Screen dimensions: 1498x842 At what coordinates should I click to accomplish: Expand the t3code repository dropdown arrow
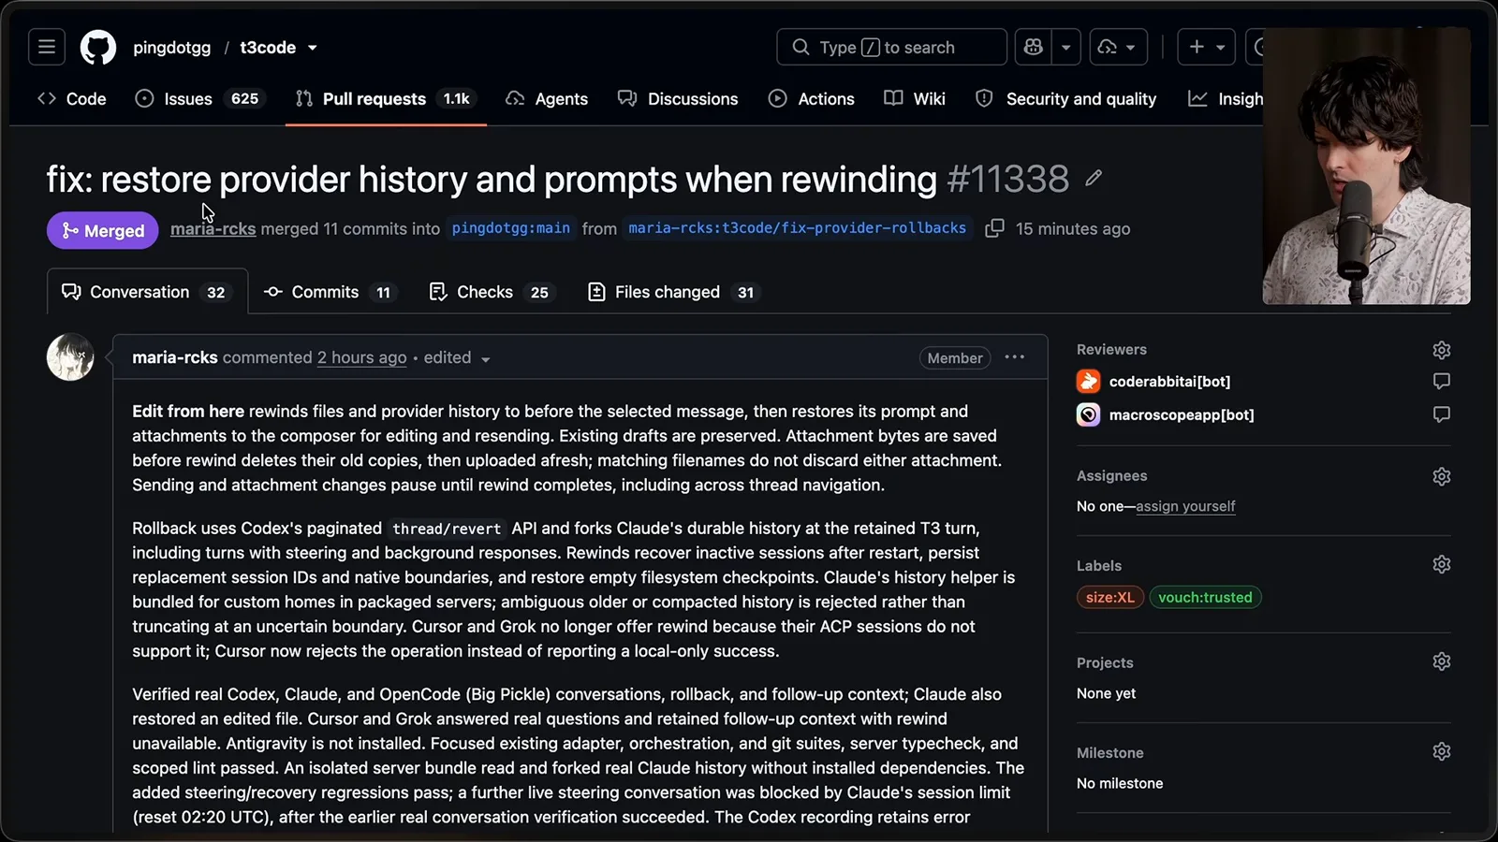pyautogui.click(x=313, y=48)
